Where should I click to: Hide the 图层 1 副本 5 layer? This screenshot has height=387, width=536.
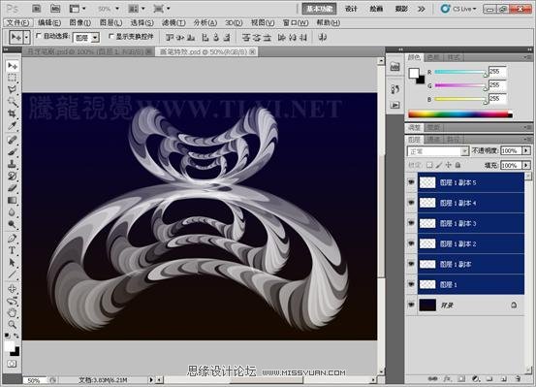(x=411, y=182)
